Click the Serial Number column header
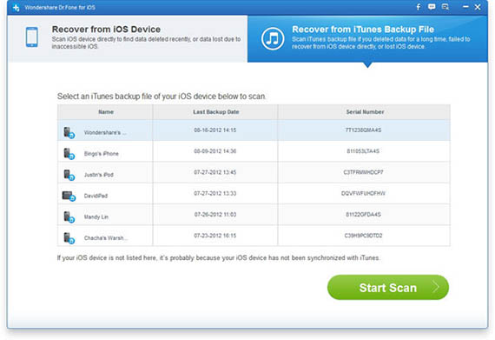This screenshot has height=340, width=495. (x=365, y=112)
